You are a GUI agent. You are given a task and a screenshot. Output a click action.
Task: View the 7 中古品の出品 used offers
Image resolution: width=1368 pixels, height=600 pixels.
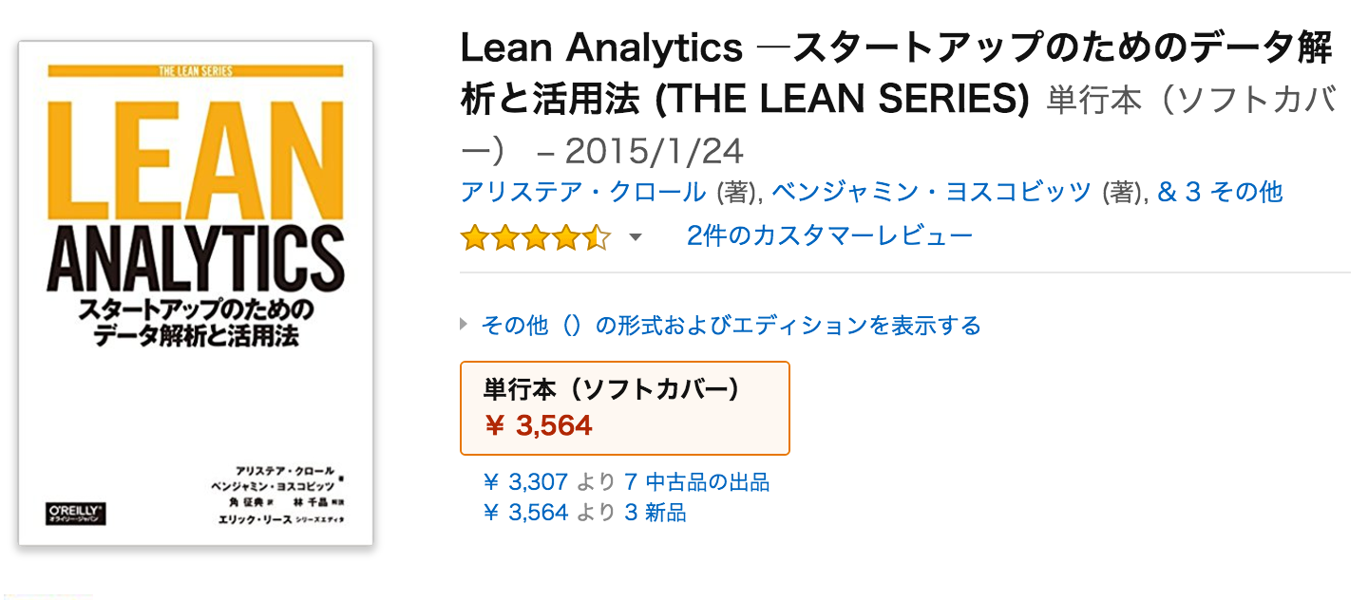696,482
